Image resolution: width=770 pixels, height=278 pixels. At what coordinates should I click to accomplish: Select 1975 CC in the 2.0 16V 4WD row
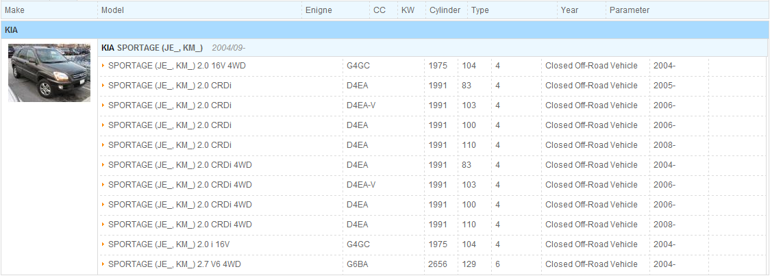(x=438, y=66)
